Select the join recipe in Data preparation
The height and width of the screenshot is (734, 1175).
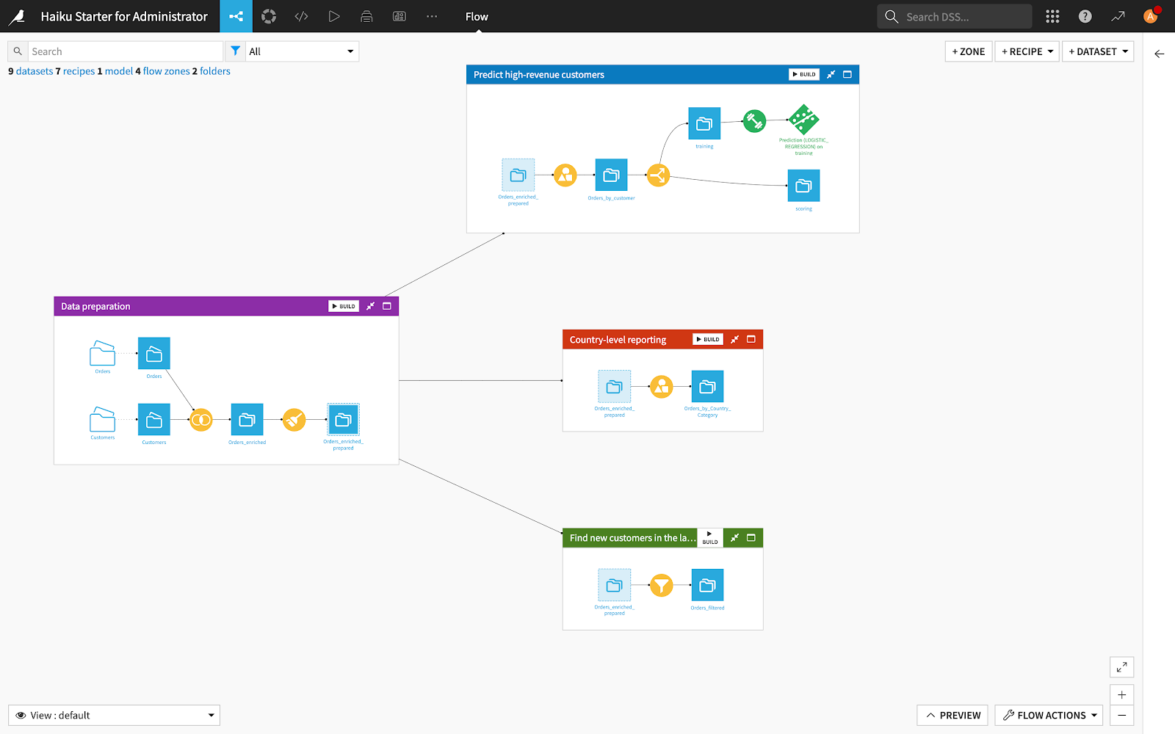(x=200, y=420)
